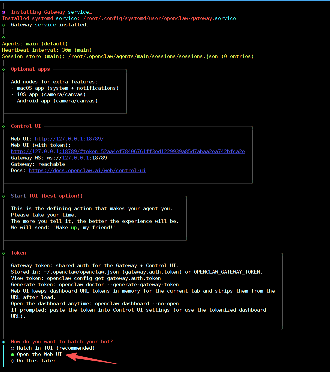Click the 'Please take your time.' line

coord(44,215)
